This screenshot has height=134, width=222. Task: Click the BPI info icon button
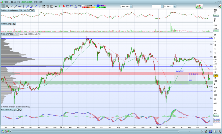click(9, 2)
